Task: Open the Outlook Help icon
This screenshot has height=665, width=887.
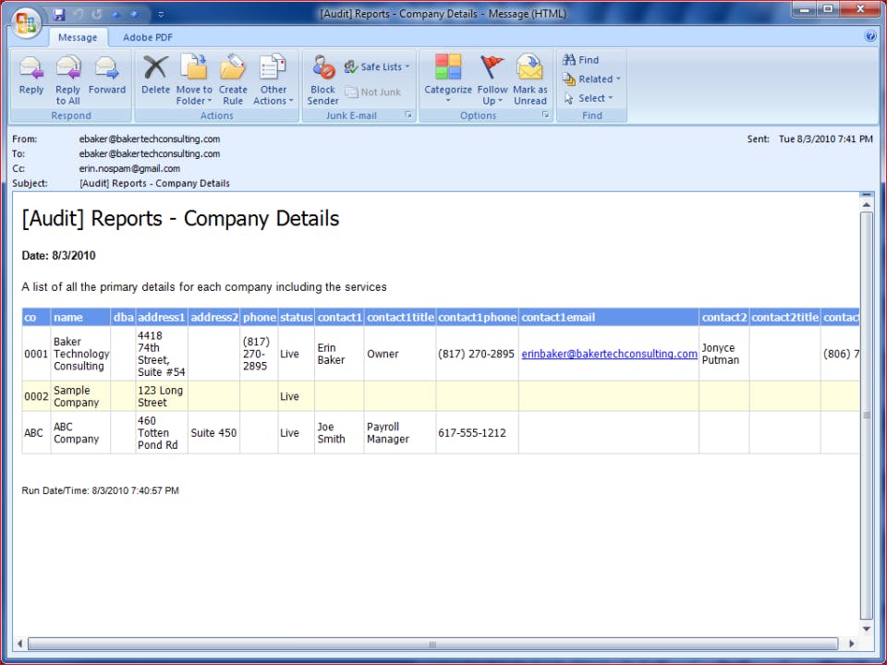Action: tap(870, 37)
